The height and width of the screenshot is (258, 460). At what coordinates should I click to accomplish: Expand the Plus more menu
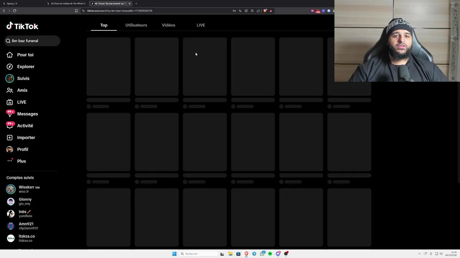point(17,161)
